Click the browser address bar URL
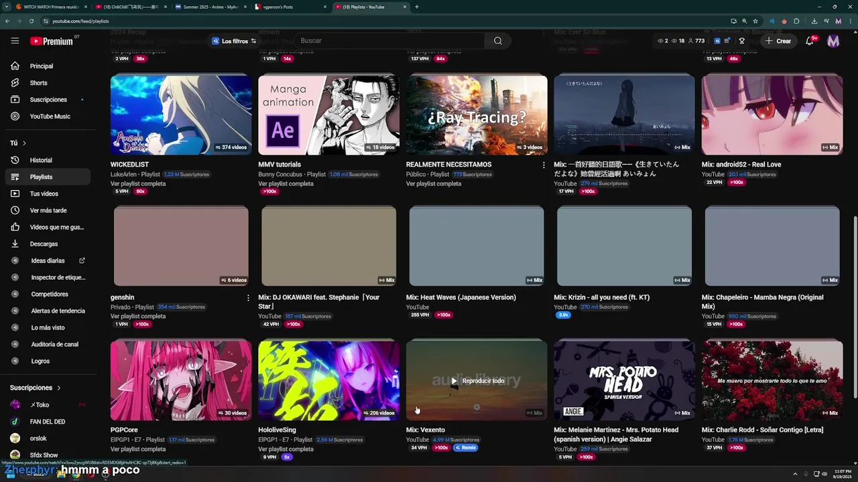The image size is (858, 482). coord(80,21)
